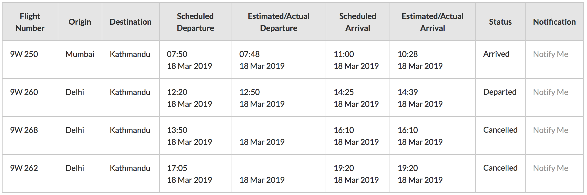
Task: Select flight number 9W 260 cell
Action: click(x=30, y=97)
